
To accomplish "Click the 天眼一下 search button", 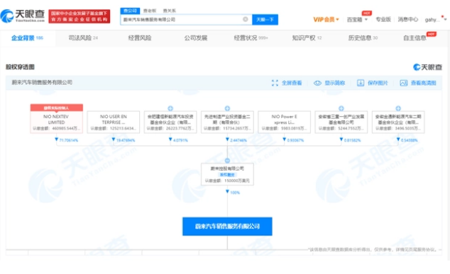I will click(x=265, y=19).
